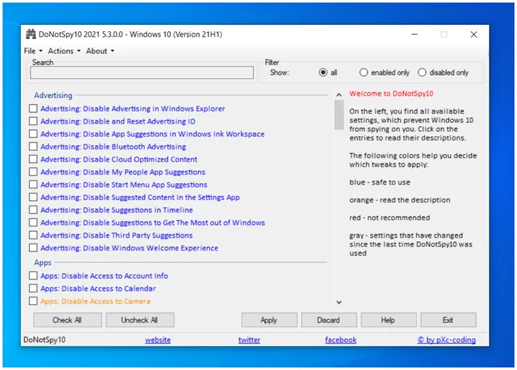This screenshot has height=370, width=517.
Task: Click the 'orange - read the description' text
Action: pyautogui.click(x=400, y=200)
